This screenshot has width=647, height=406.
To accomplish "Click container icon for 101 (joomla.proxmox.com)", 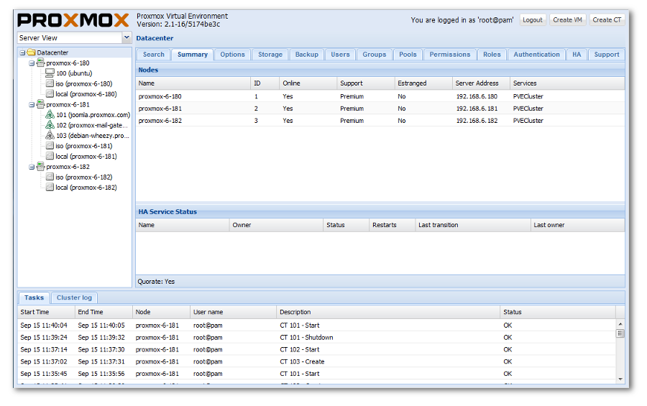I will [50, 114].
